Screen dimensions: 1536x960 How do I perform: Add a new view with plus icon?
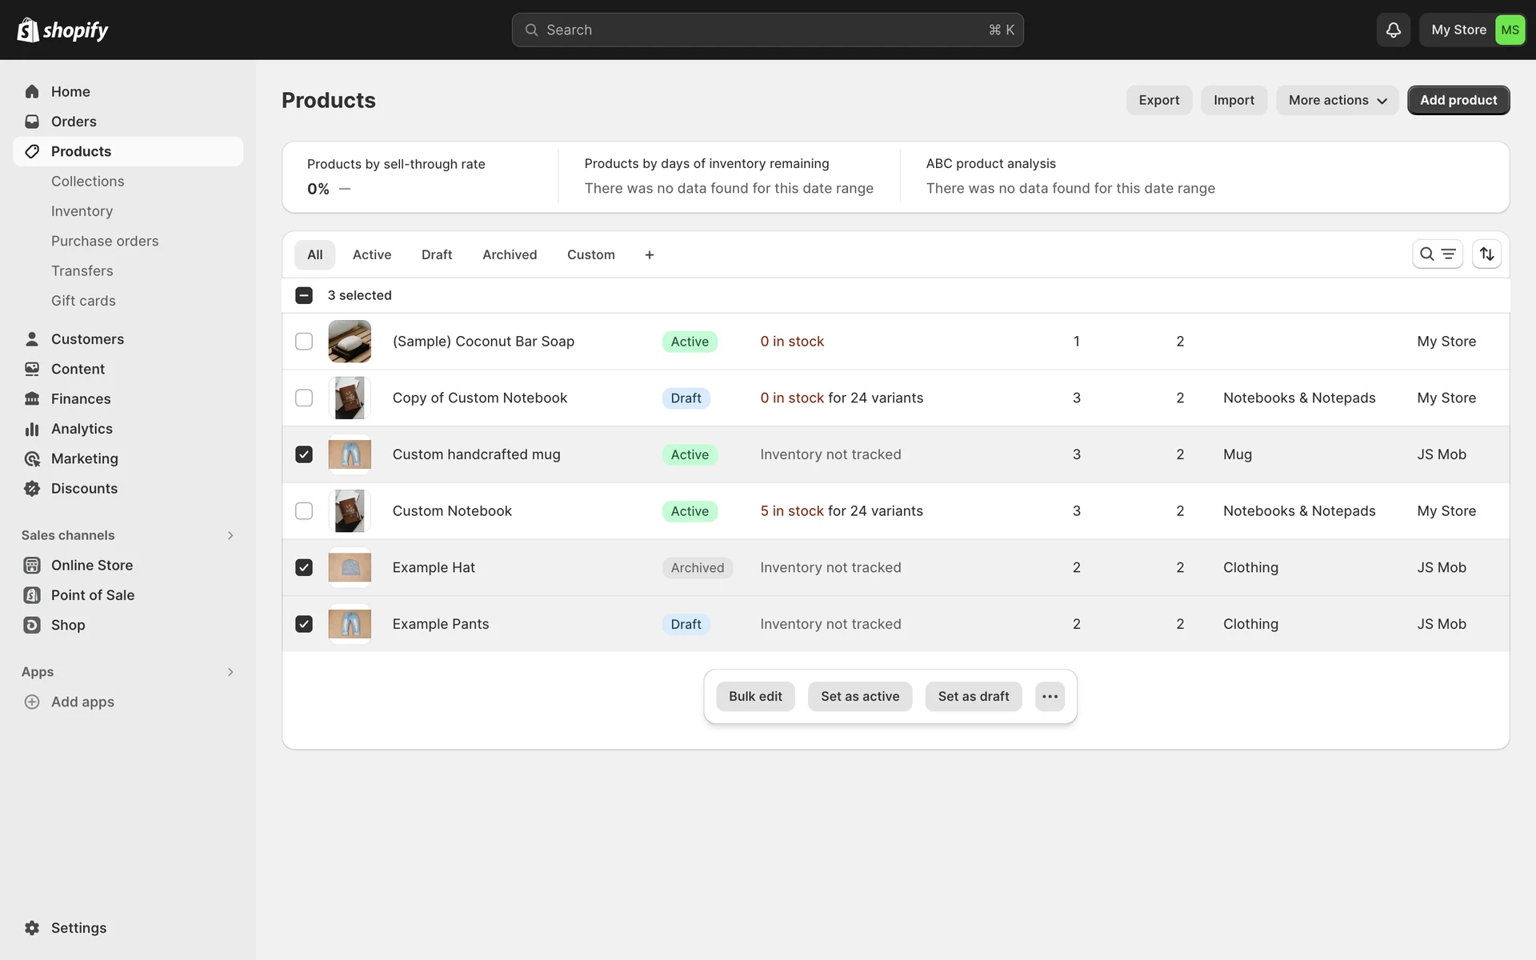[x=649, y=254]
